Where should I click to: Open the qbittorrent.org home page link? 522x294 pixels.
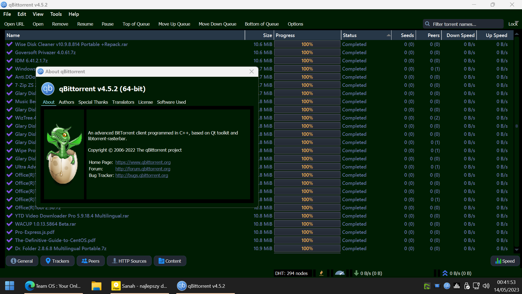pyautogui.click(x=143, y=162)
